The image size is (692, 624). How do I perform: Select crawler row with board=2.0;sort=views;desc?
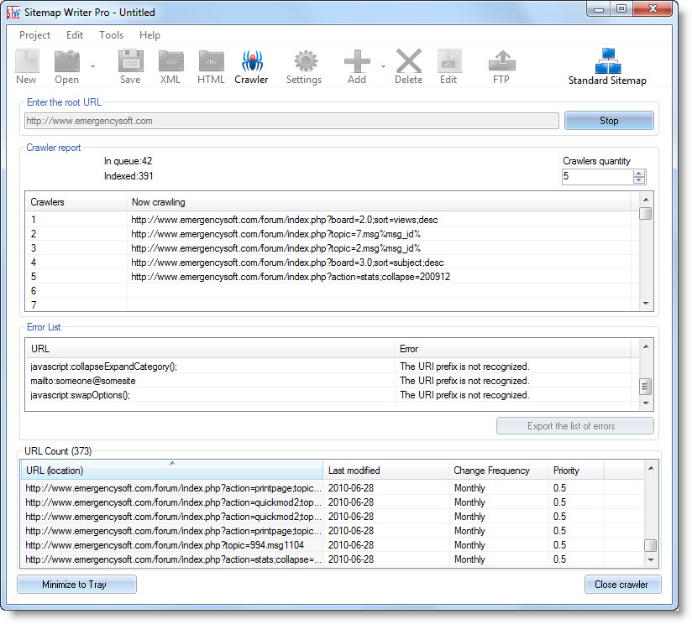click(331, 220)
